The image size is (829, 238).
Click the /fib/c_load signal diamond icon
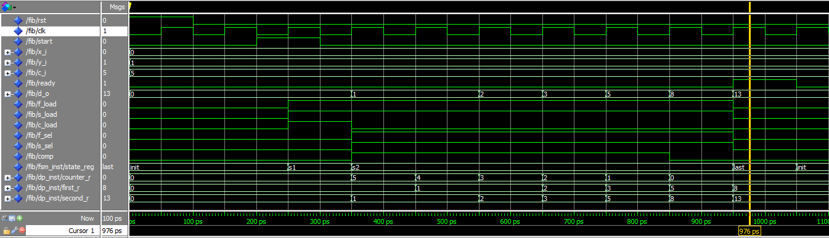click(x=18, y=125)
